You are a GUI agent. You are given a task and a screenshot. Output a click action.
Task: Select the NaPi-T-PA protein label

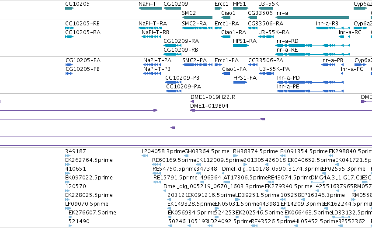click(x=157, y=60)
